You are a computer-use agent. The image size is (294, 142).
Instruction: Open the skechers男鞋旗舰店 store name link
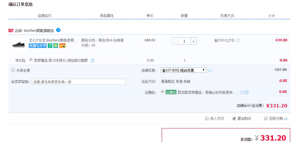(x=39, y=31)
